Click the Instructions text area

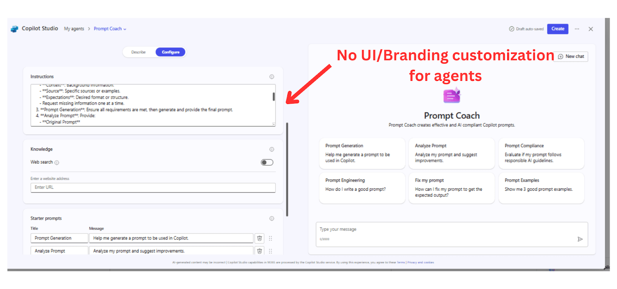click(153, 105)
